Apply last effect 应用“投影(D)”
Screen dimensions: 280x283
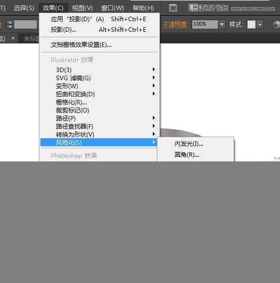point(98,19)
